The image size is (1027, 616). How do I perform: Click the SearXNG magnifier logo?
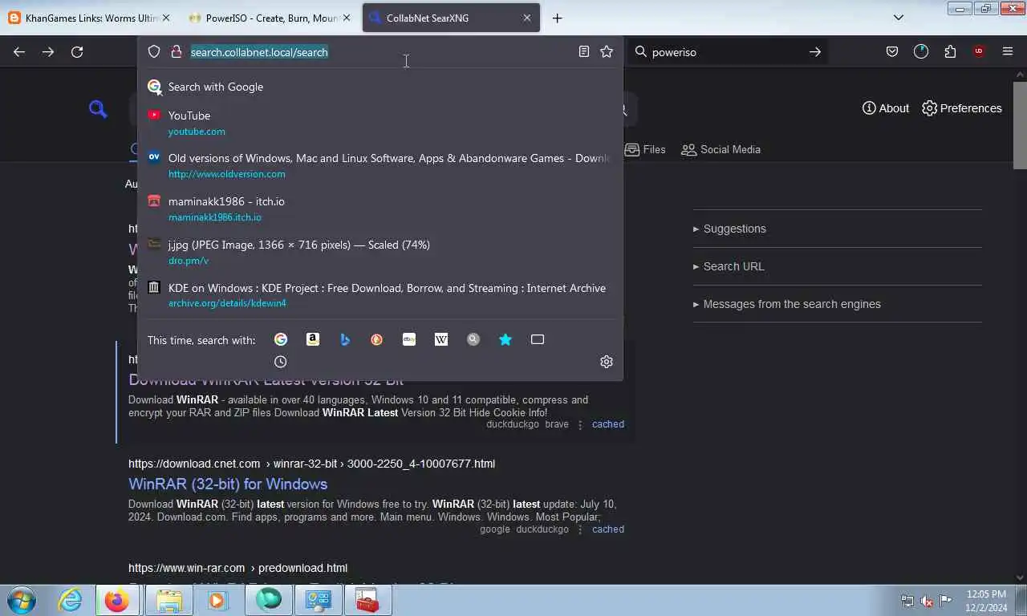tap(98, 109)
